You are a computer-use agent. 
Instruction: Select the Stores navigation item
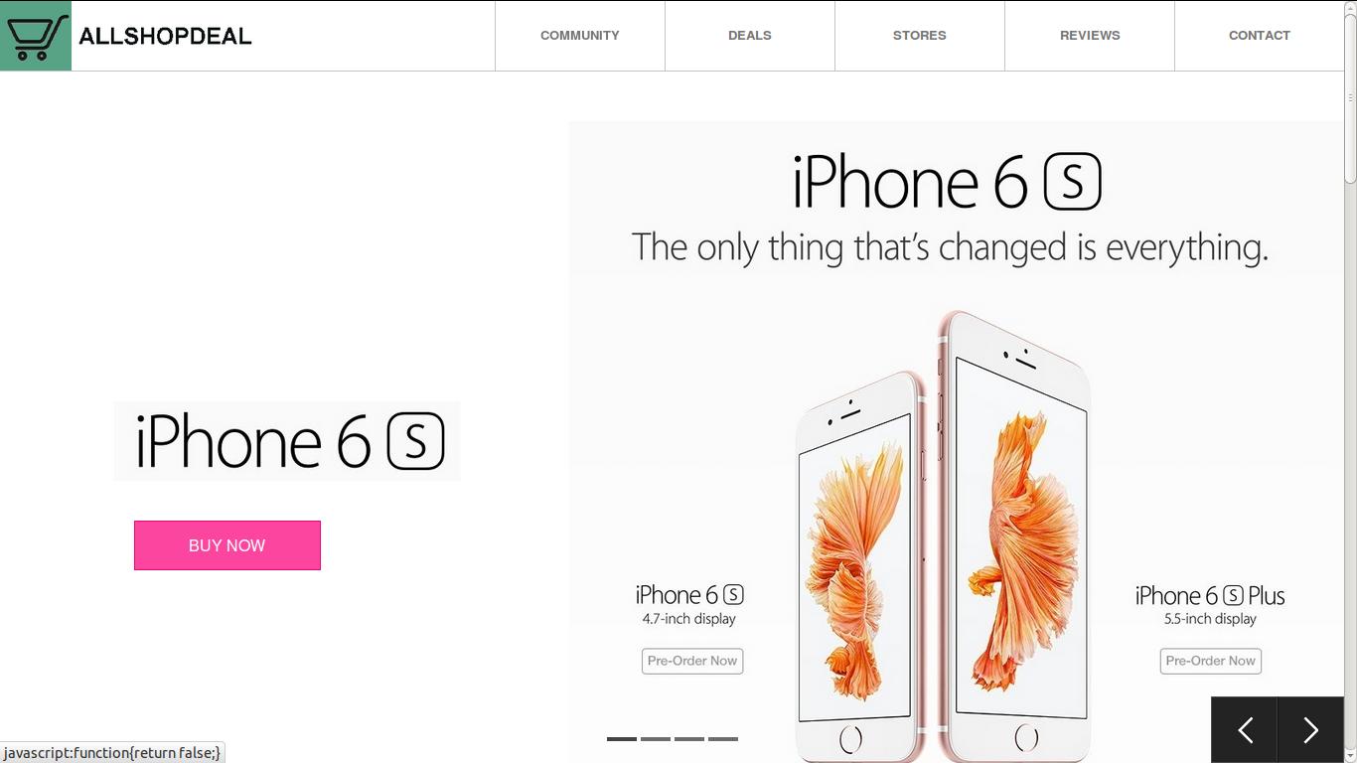(x=920, y=36)
